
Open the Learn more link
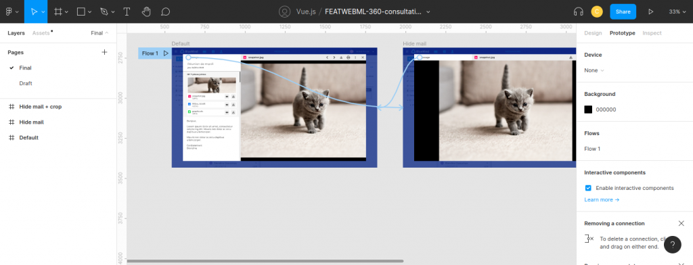(602, 199)
